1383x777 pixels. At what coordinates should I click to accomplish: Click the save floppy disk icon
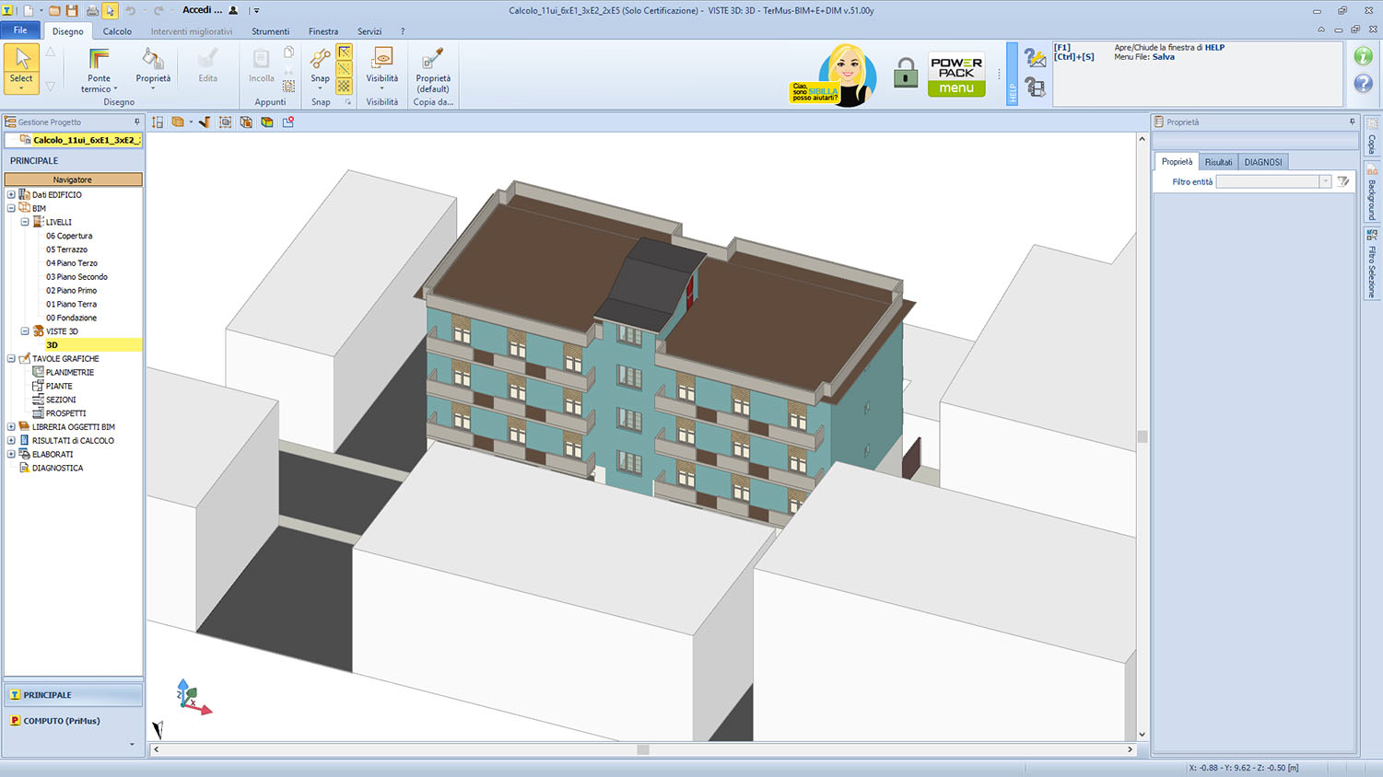tap(72, 11)
